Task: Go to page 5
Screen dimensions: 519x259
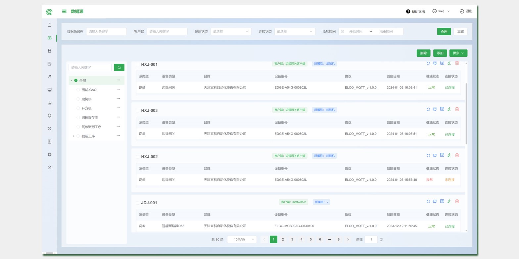Action: coord(310,240)
